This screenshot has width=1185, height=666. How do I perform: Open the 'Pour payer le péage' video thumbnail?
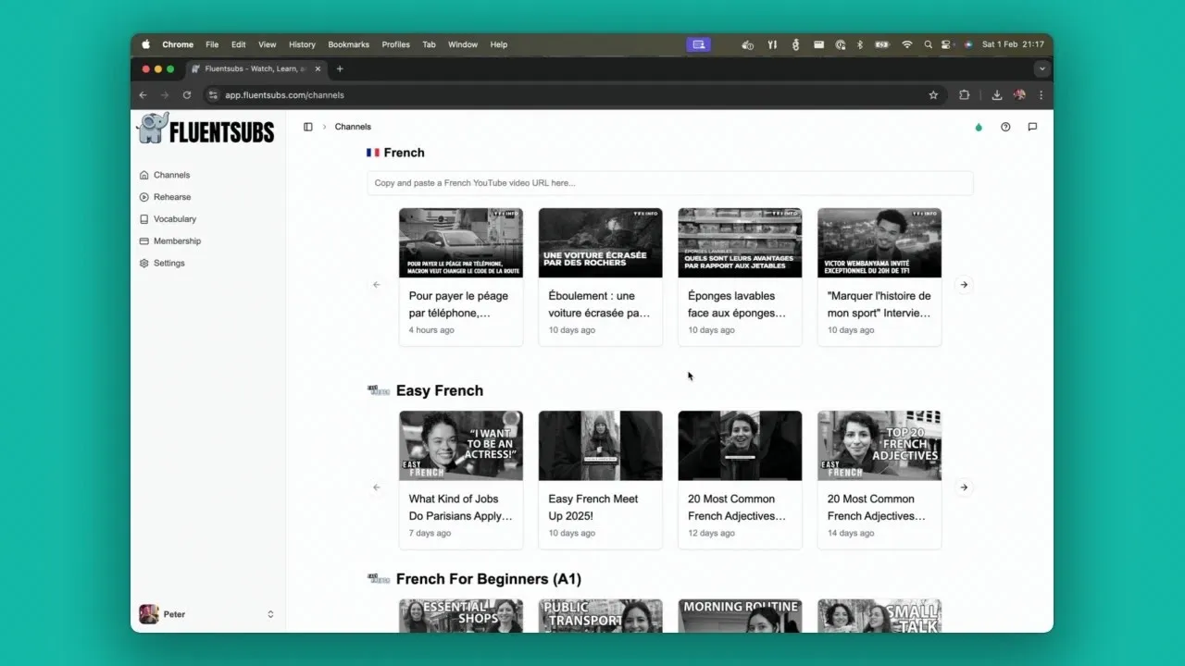pos(461,242)
